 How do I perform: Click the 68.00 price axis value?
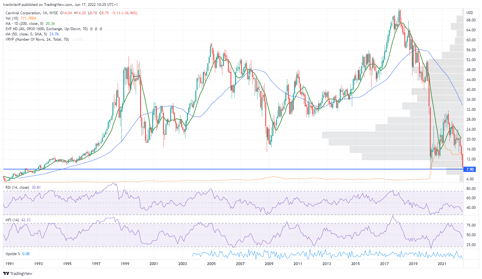click(471, 20)
